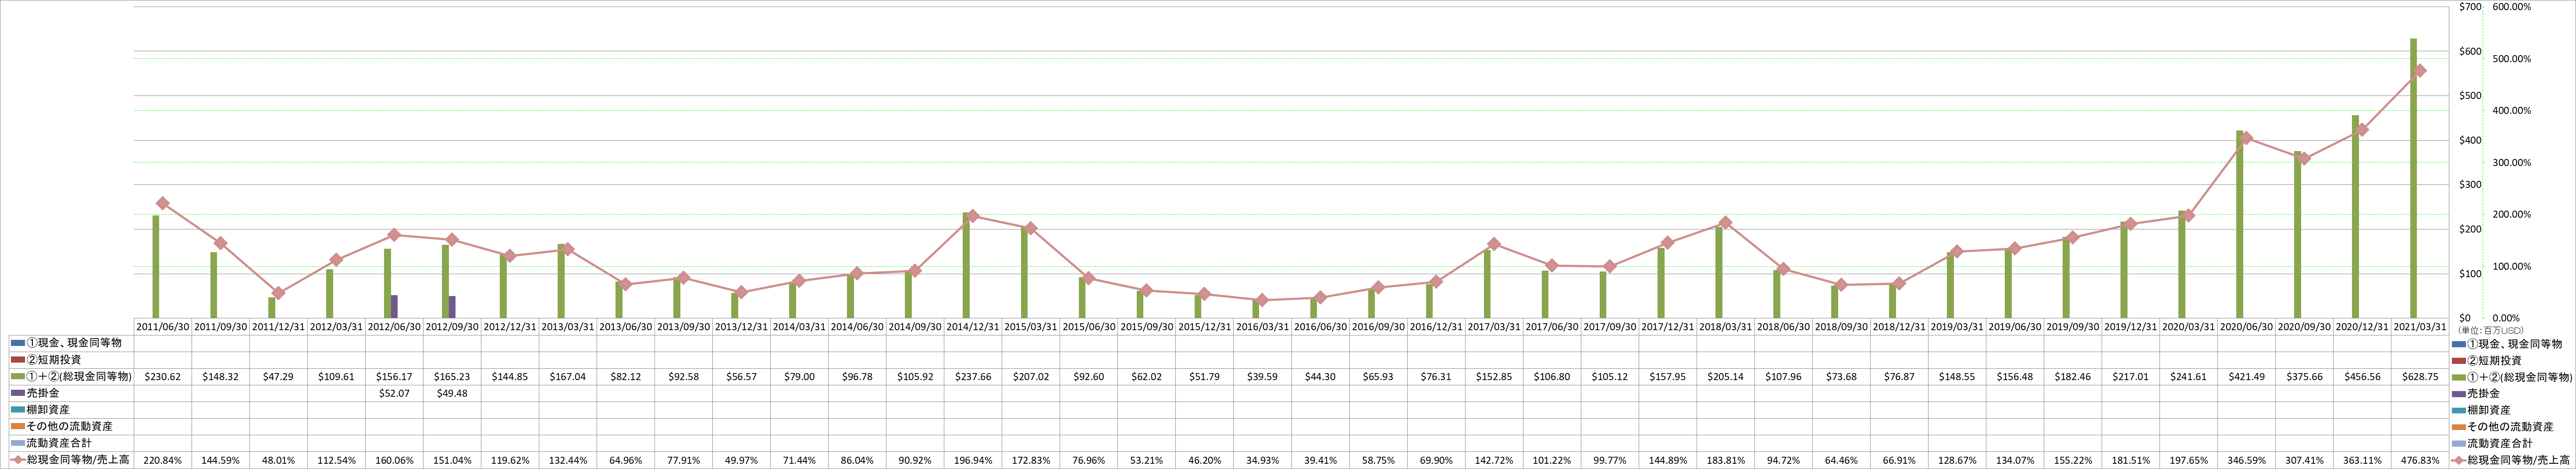Image resolution: width=2576 pixels, height=469 pixels.
Task: Click the 48.01% ratio cell
Action: 278,460
